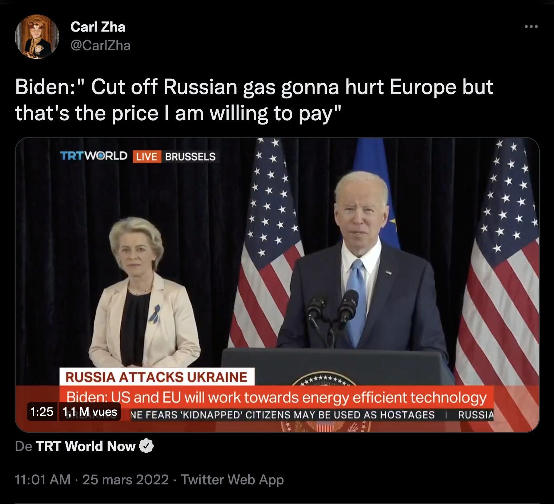Viewport: 554px width, 504px height.
Task: Click the 11:01 AM timestamp
Action: 43,480
